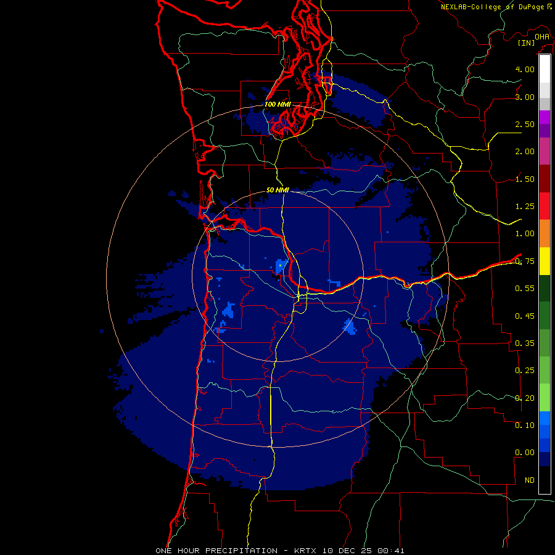Click the 0.10 legend value

coord(525,425)
